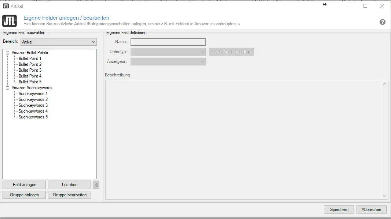Click the Beschreibung scrollbar up arrow
The image size is (391, 219).
coord(384,84)
